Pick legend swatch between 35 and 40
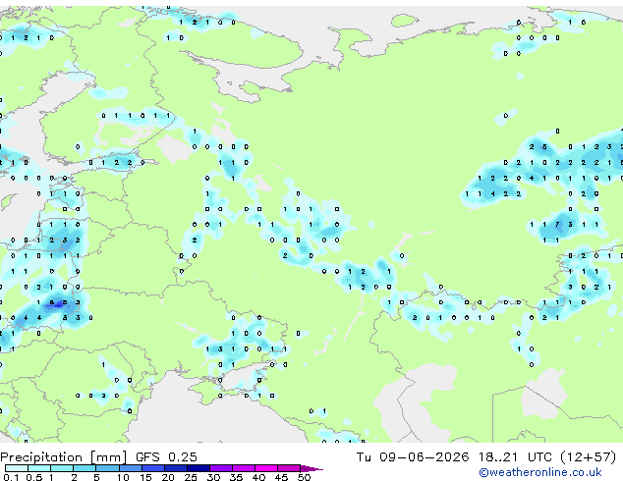 (x=244, y=468)
